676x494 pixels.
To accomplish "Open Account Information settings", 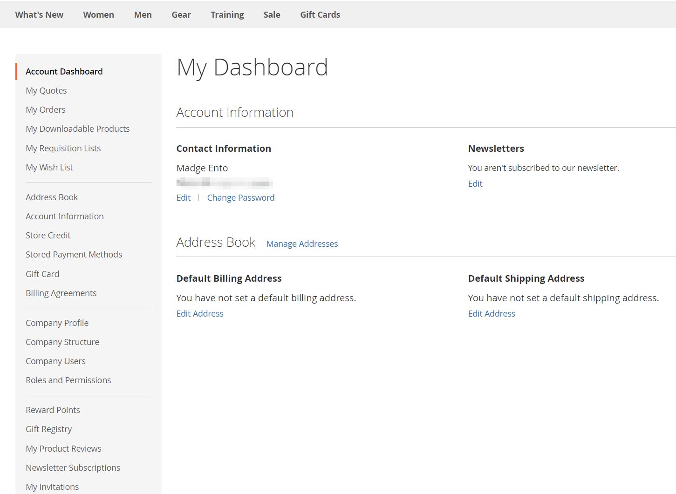I will [65, 216].
